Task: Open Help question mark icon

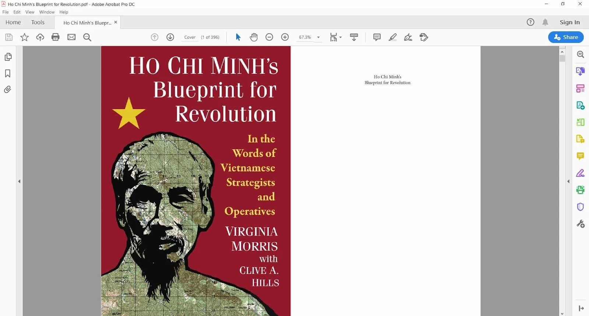Action: tap(530, 22)
